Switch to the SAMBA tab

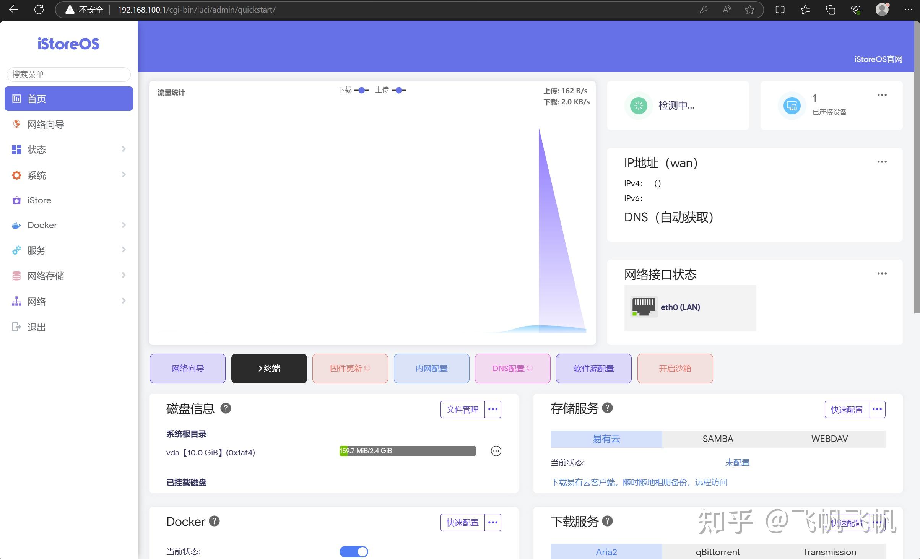point(717,439)
